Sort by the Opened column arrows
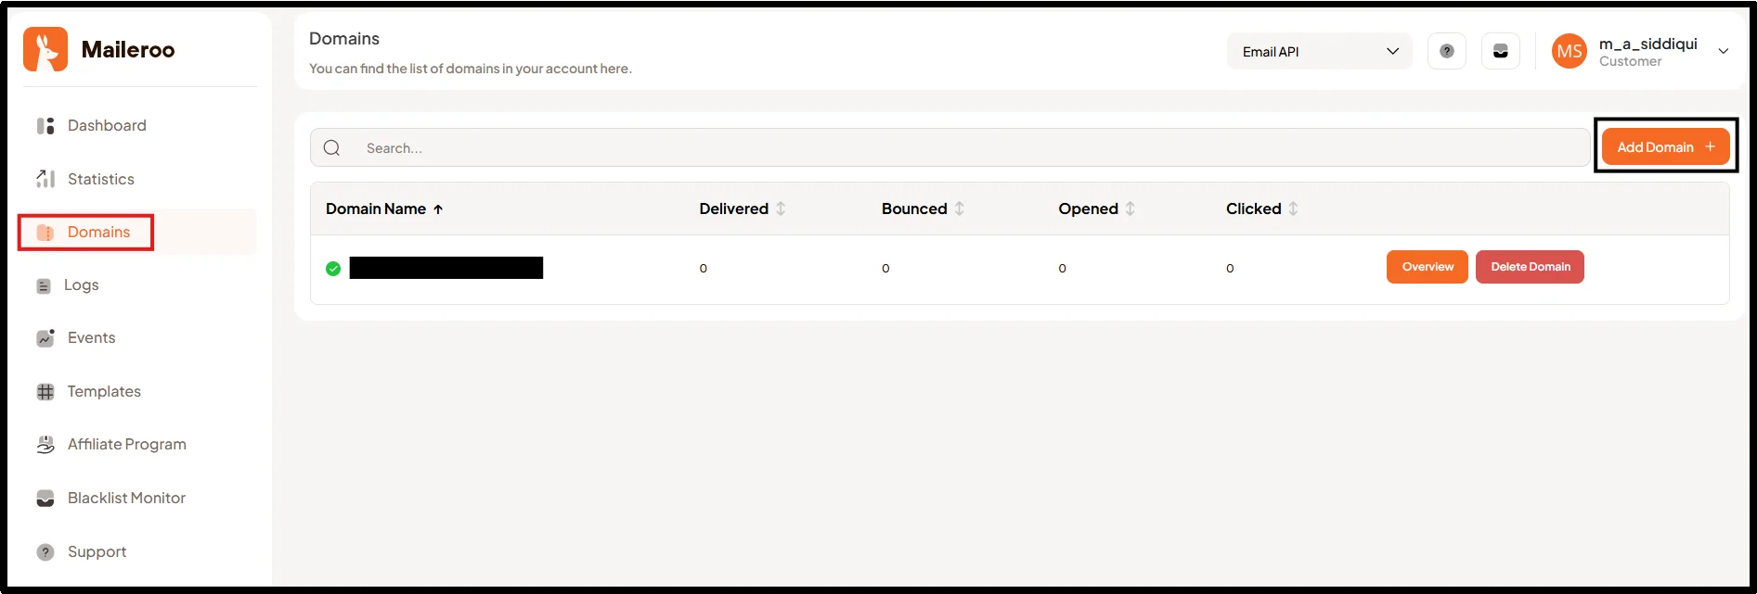Image resolution: width=1757 pixels, height=594 pixels. pyautogui.click(x=1130, y=209)
